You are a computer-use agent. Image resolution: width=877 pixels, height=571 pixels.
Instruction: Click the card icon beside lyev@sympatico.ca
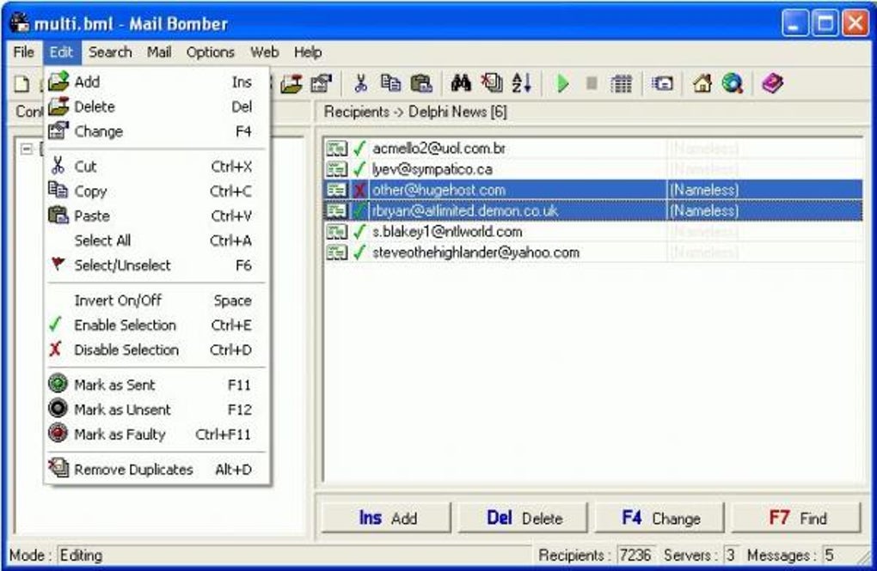coord(337,169)
